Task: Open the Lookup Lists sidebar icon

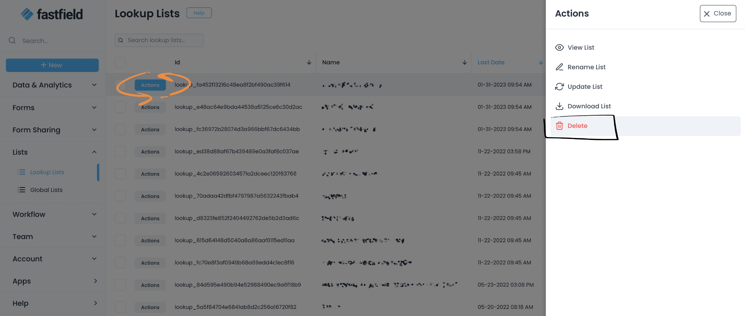Action: click(21, 172)
